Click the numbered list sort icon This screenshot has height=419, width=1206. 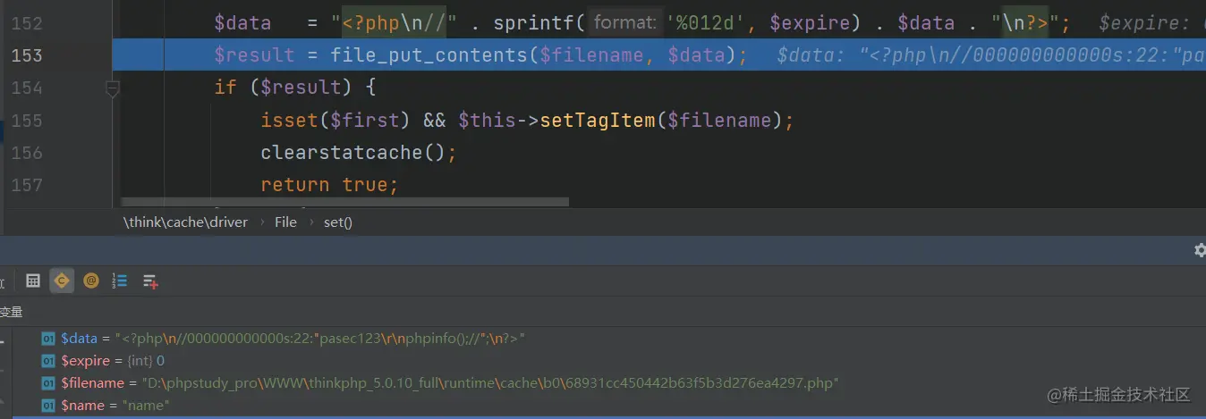point(120,281)
